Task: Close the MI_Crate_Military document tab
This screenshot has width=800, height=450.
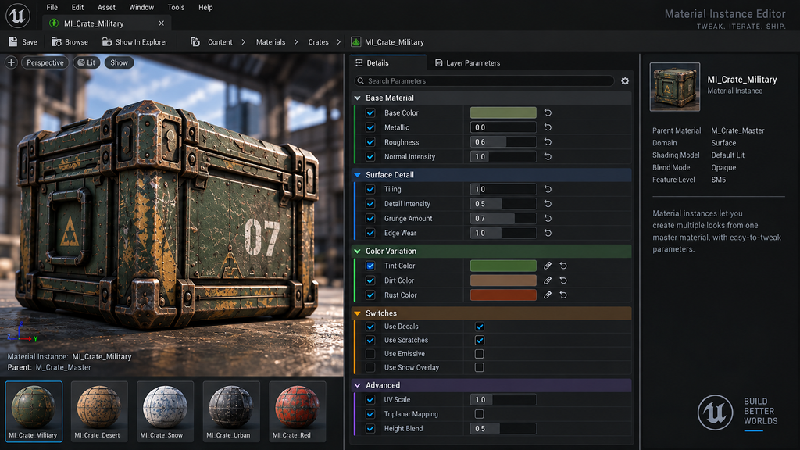Action: 161,23
